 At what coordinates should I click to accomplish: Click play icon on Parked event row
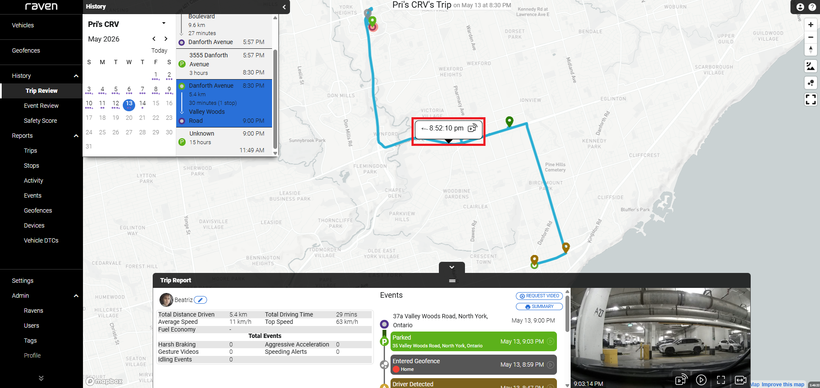tap(551, 341)
